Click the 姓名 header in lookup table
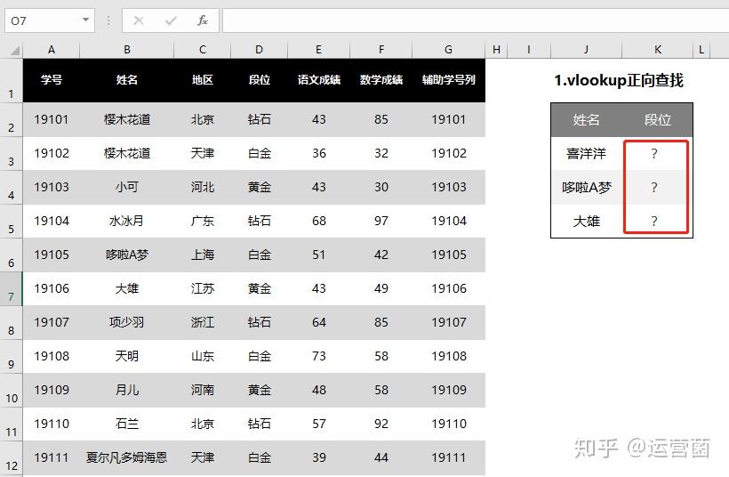729x477 pixels. pyautogui.click(x=586, y=120)
